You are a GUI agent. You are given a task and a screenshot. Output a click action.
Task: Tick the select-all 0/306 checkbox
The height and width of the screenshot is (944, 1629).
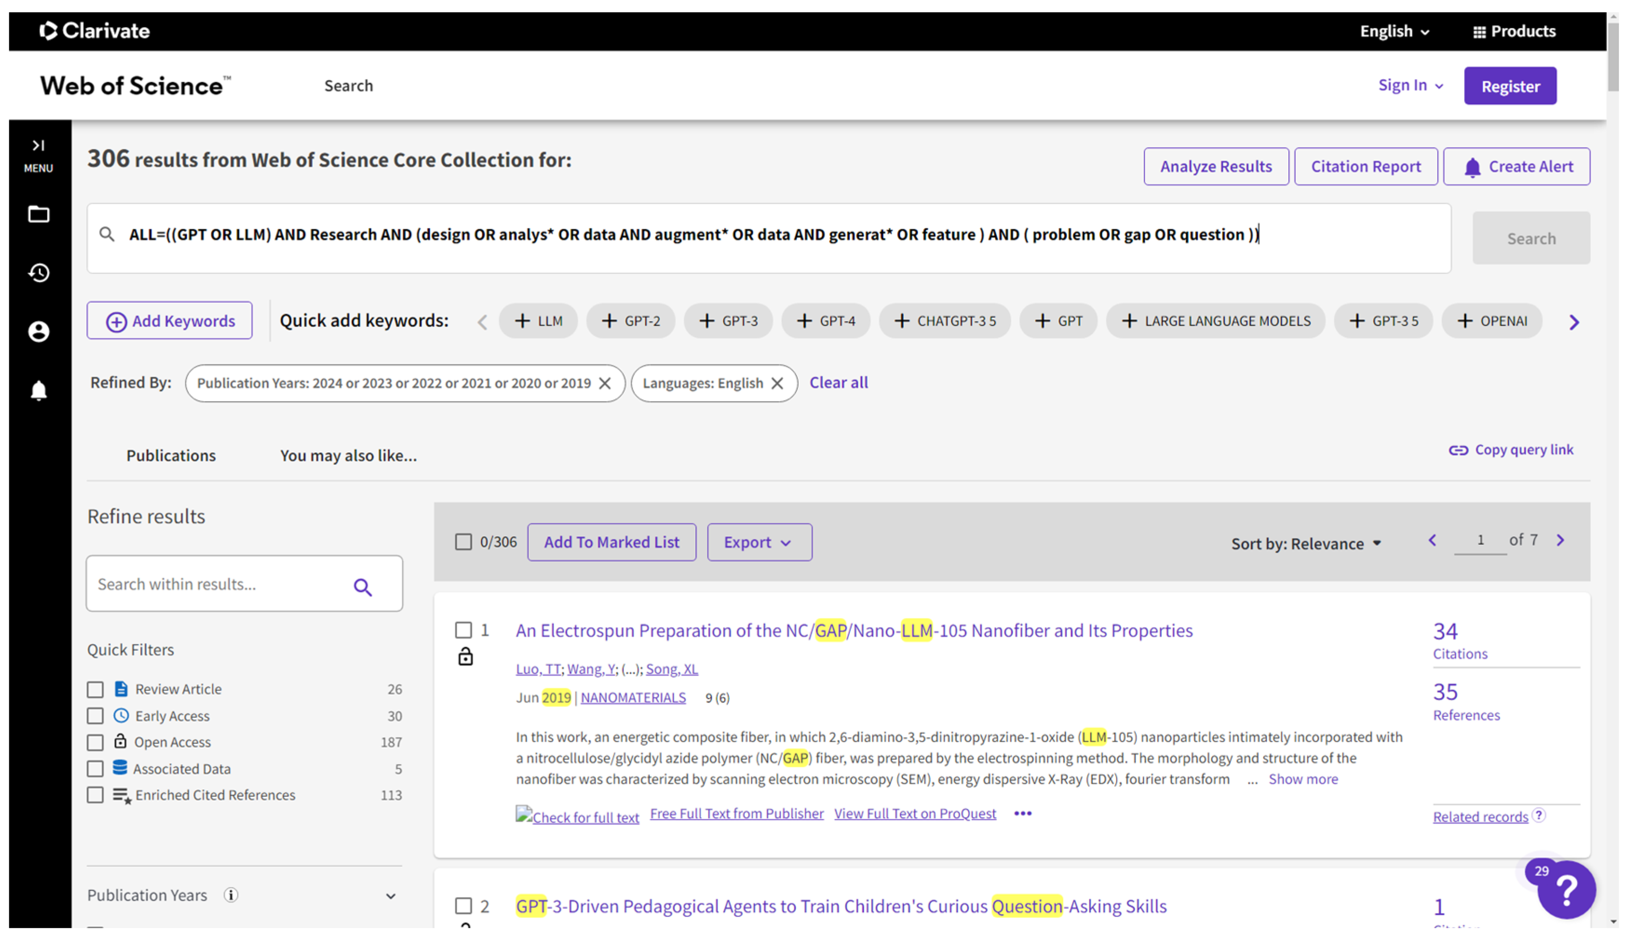click(464, 542)
